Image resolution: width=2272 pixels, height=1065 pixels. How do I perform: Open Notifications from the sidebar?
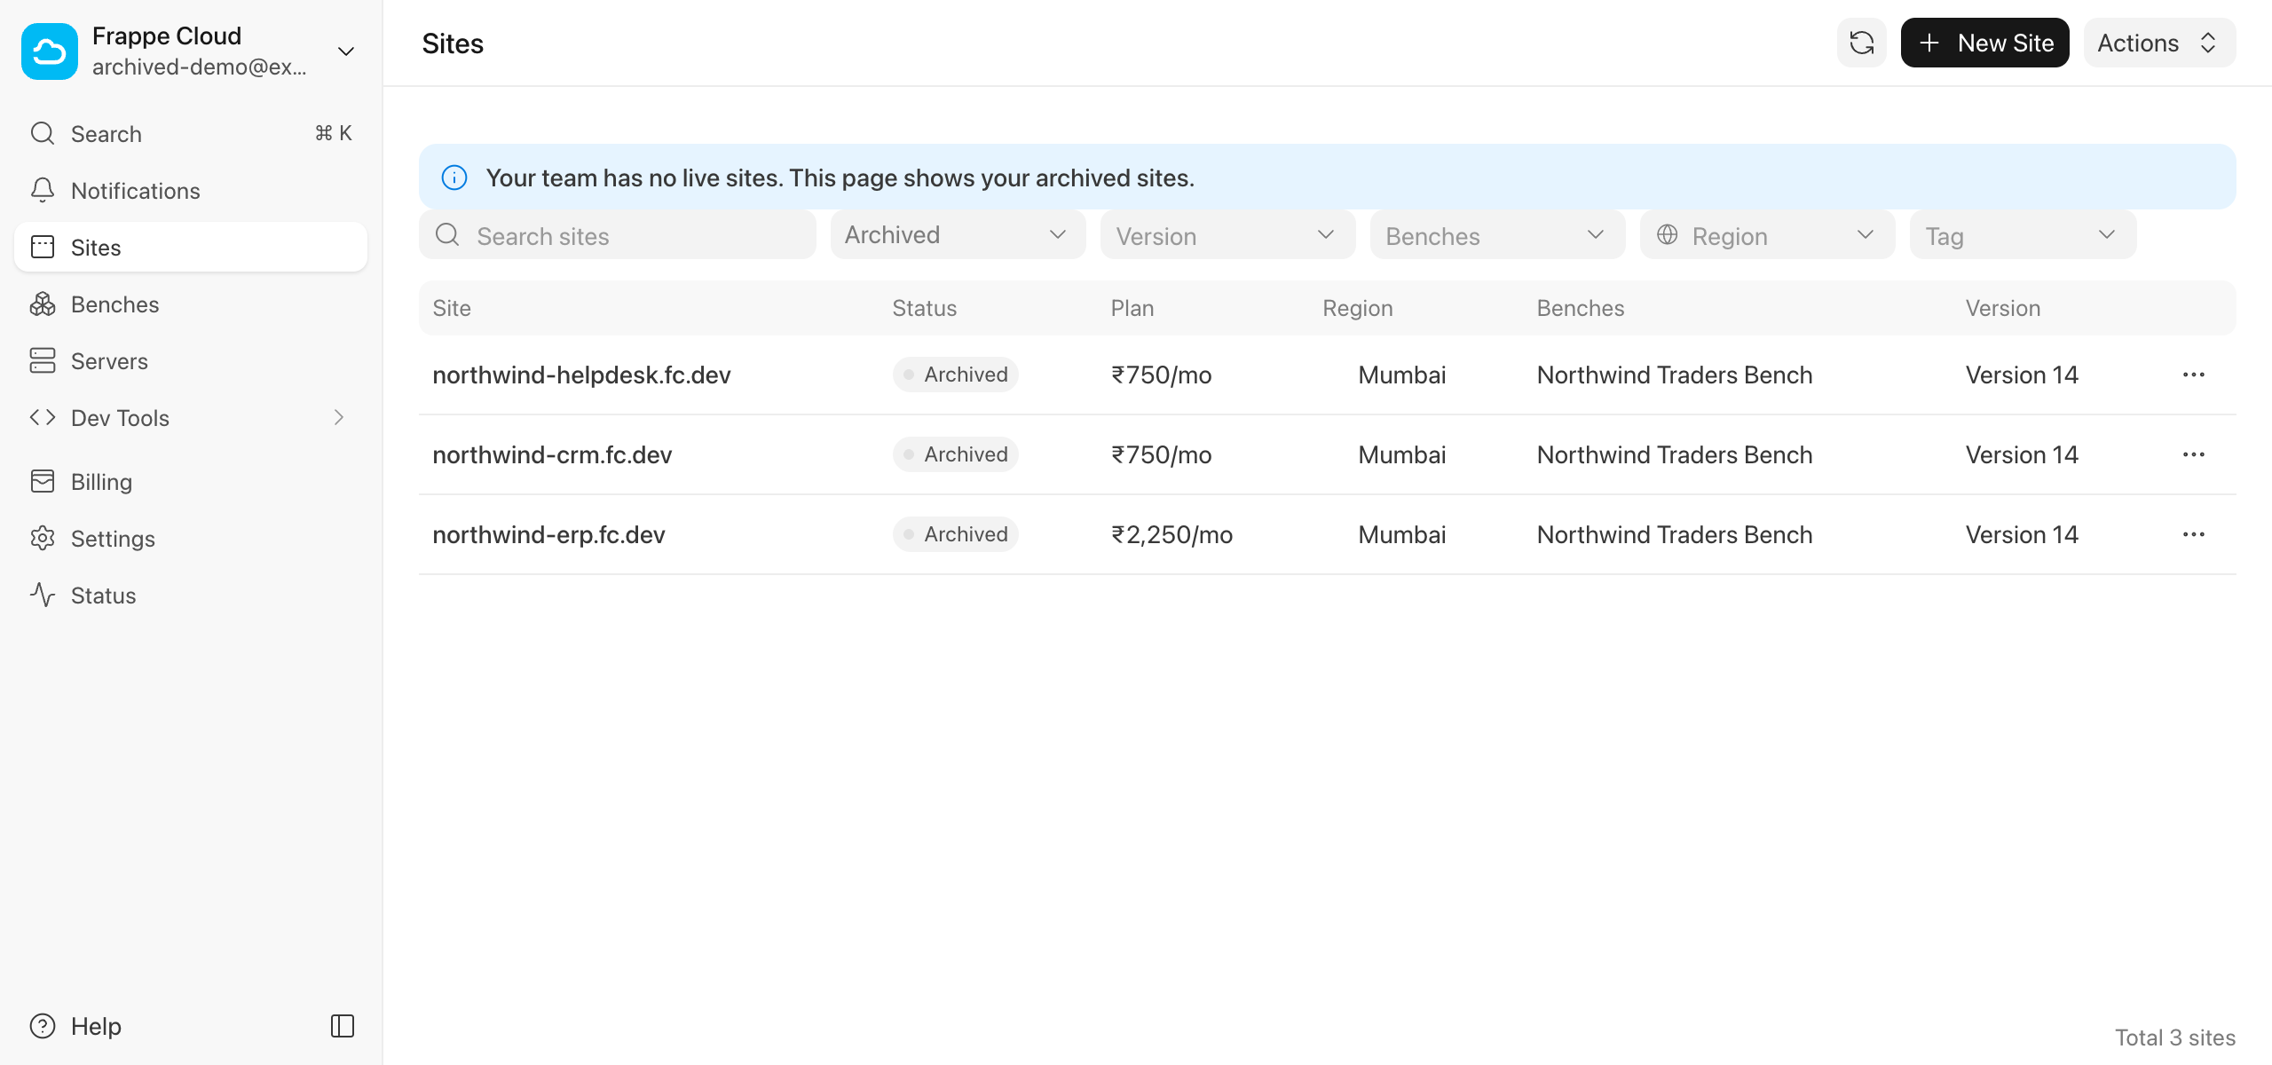pyautogui.click(x=191, y=191)
